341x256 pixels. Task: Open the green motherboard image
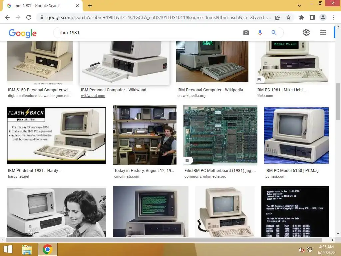coord(220,135)
